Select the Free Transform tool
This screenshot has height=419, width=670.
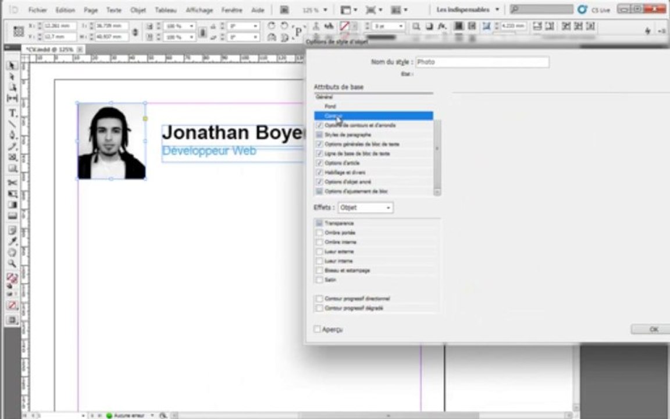click(x=12, y=194)
